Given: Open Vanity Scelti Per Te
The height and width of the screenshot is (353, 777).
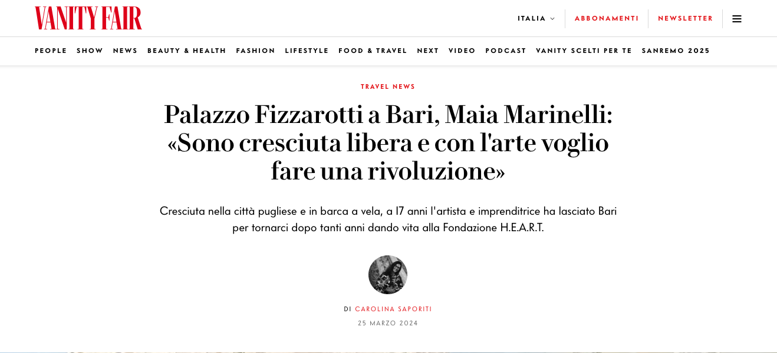Looking at the screenshot, I should (584, 51).
